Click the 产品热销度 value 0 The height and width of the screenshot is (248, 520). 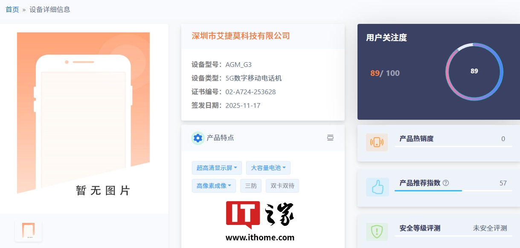tap(503, 139)
